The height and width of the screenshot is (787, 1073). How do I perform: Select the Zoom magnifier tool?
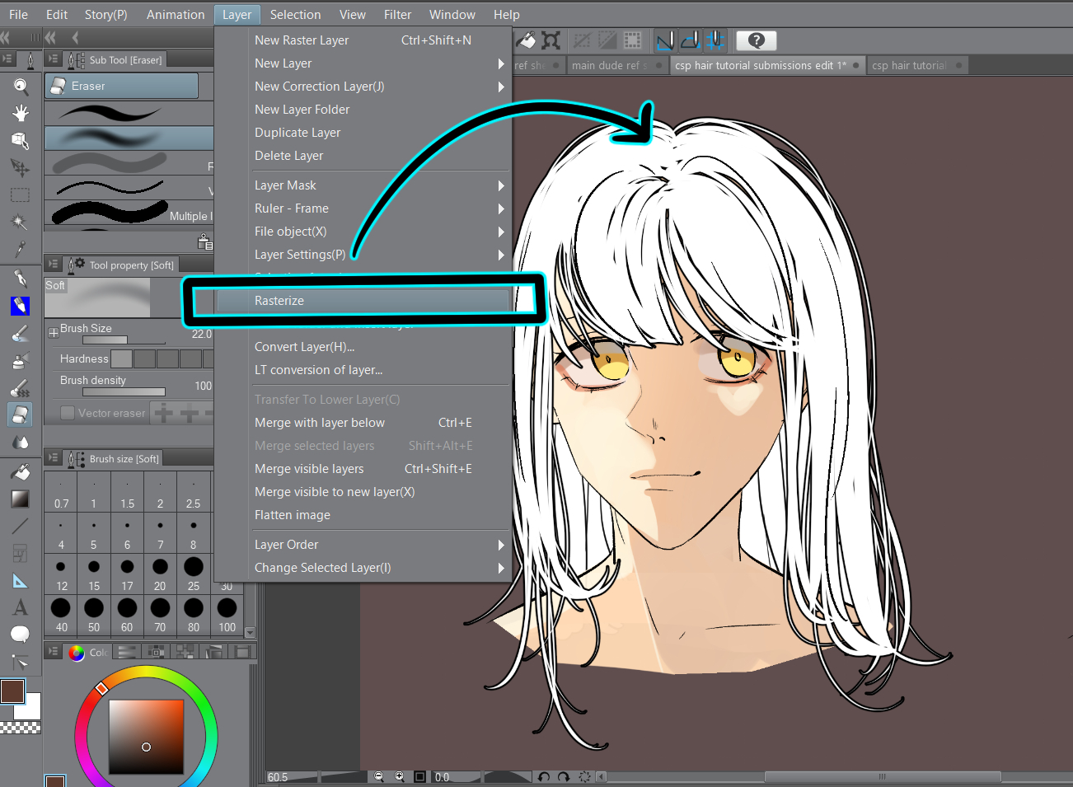(21, 86)
